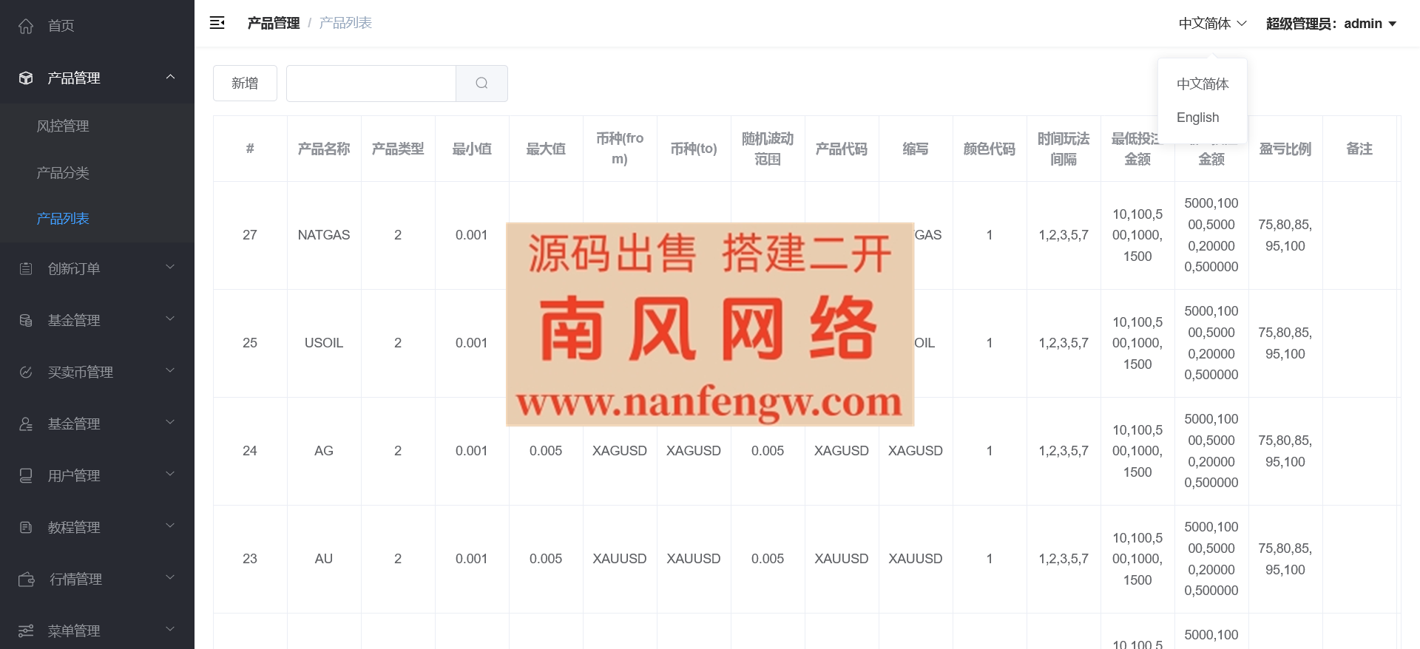The height and width of the screenshot is (649, 1420).
Task: Expand the 创新订单 submenu arrow
Action: (170, 268)
